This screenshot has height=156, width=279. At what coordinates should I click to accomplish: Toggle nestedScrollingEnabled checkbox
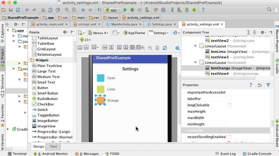coord(230,137)
